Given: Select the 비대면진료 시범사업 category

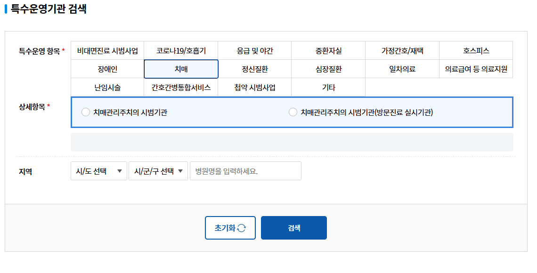Looking at the screenshot, I should click(107, 50).
